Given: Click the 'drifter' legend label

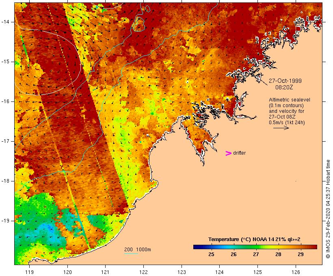Looking at the screenshot, I should pos(239,153).
